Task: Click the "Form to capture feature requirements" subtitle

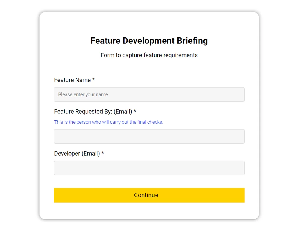Action: coord(149,55)
